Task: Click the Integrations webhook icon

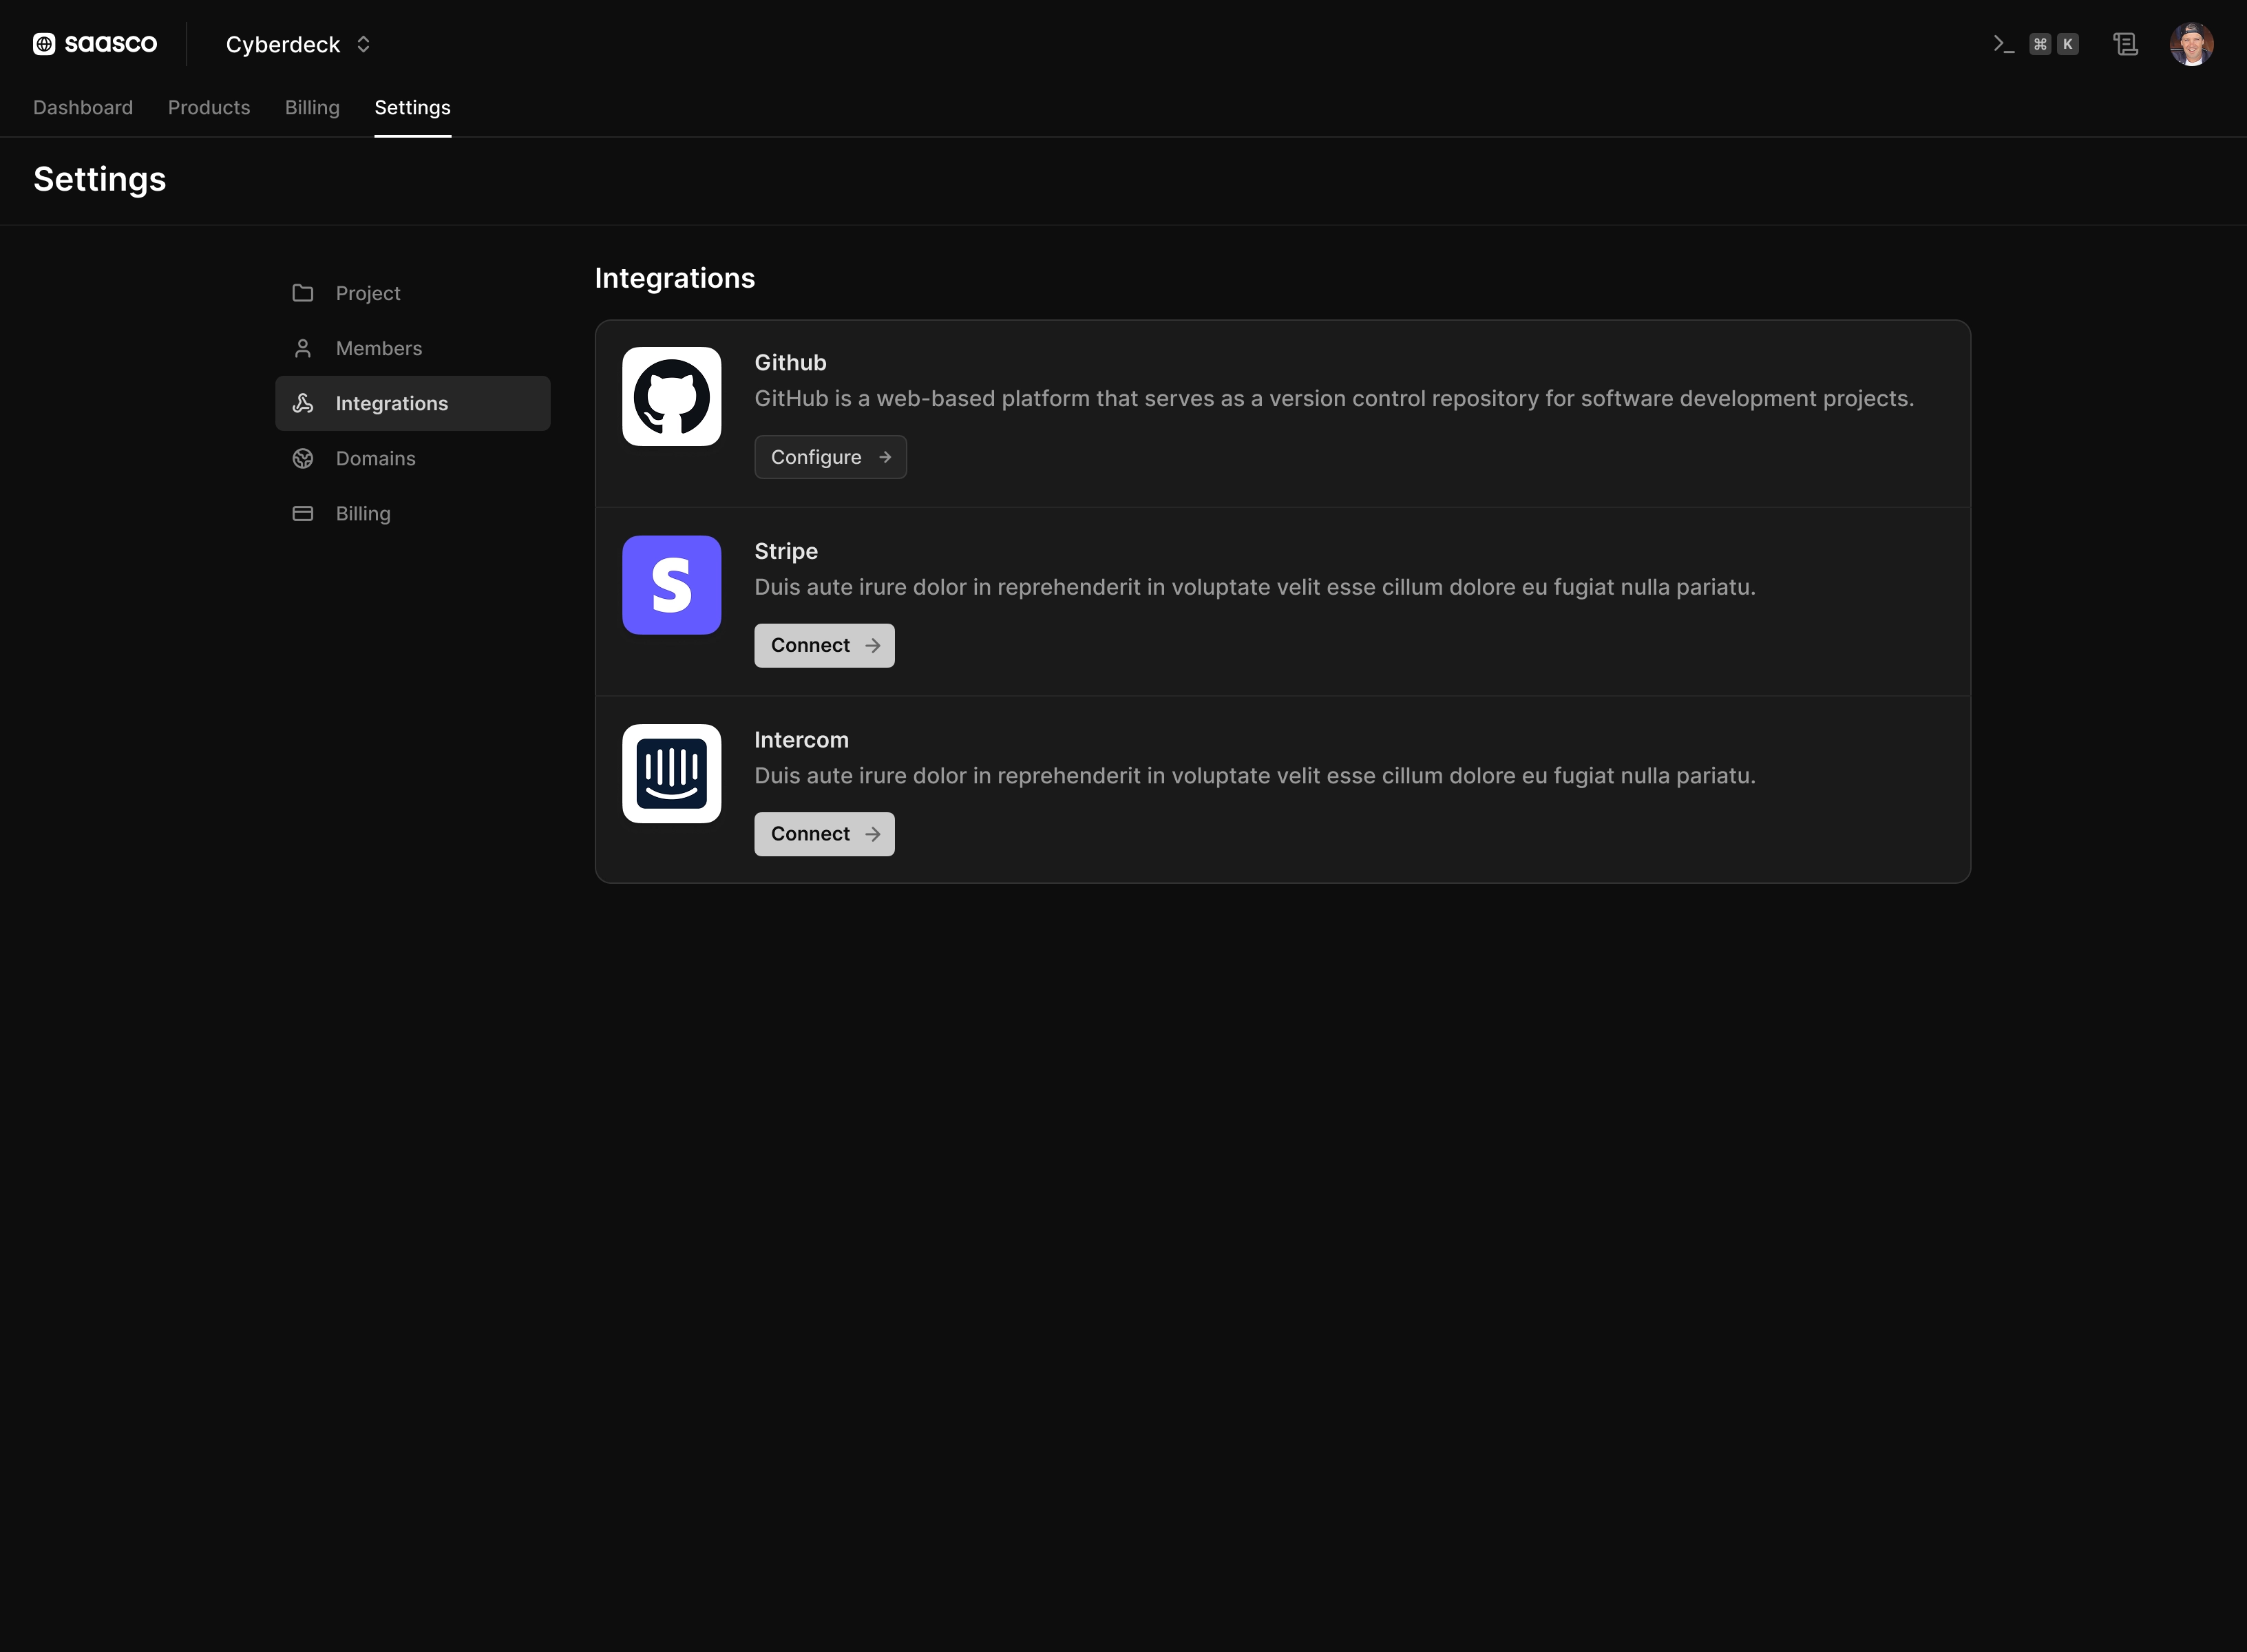Action: coord(303,403)
